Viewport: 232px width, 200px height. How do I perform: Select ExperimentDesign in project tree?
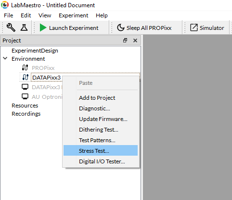tap(35, 51)
